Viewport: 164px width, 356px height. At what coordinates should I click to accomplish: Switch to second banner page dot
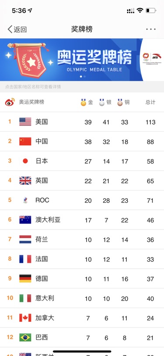click(85, 77)
